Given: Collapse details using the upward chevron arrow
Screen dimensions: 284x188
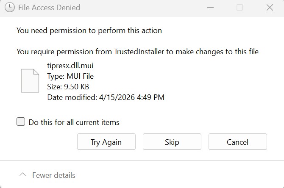Looking at the screenshot, I should (22, 174).
